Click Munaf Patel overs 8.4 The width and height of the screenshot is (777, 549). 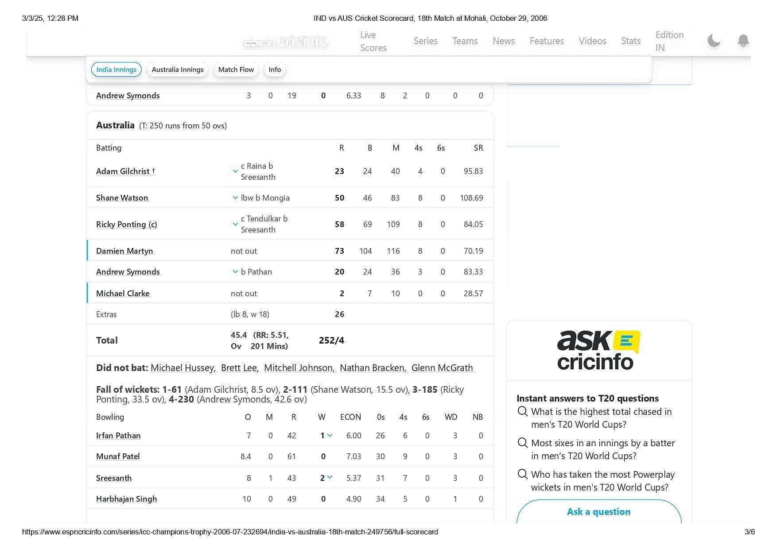click(246, 456)
